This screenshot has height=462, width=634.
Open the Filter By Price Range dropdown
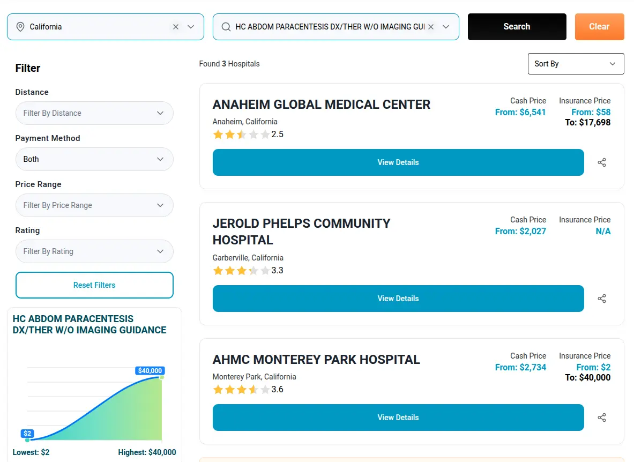point(94,205)
